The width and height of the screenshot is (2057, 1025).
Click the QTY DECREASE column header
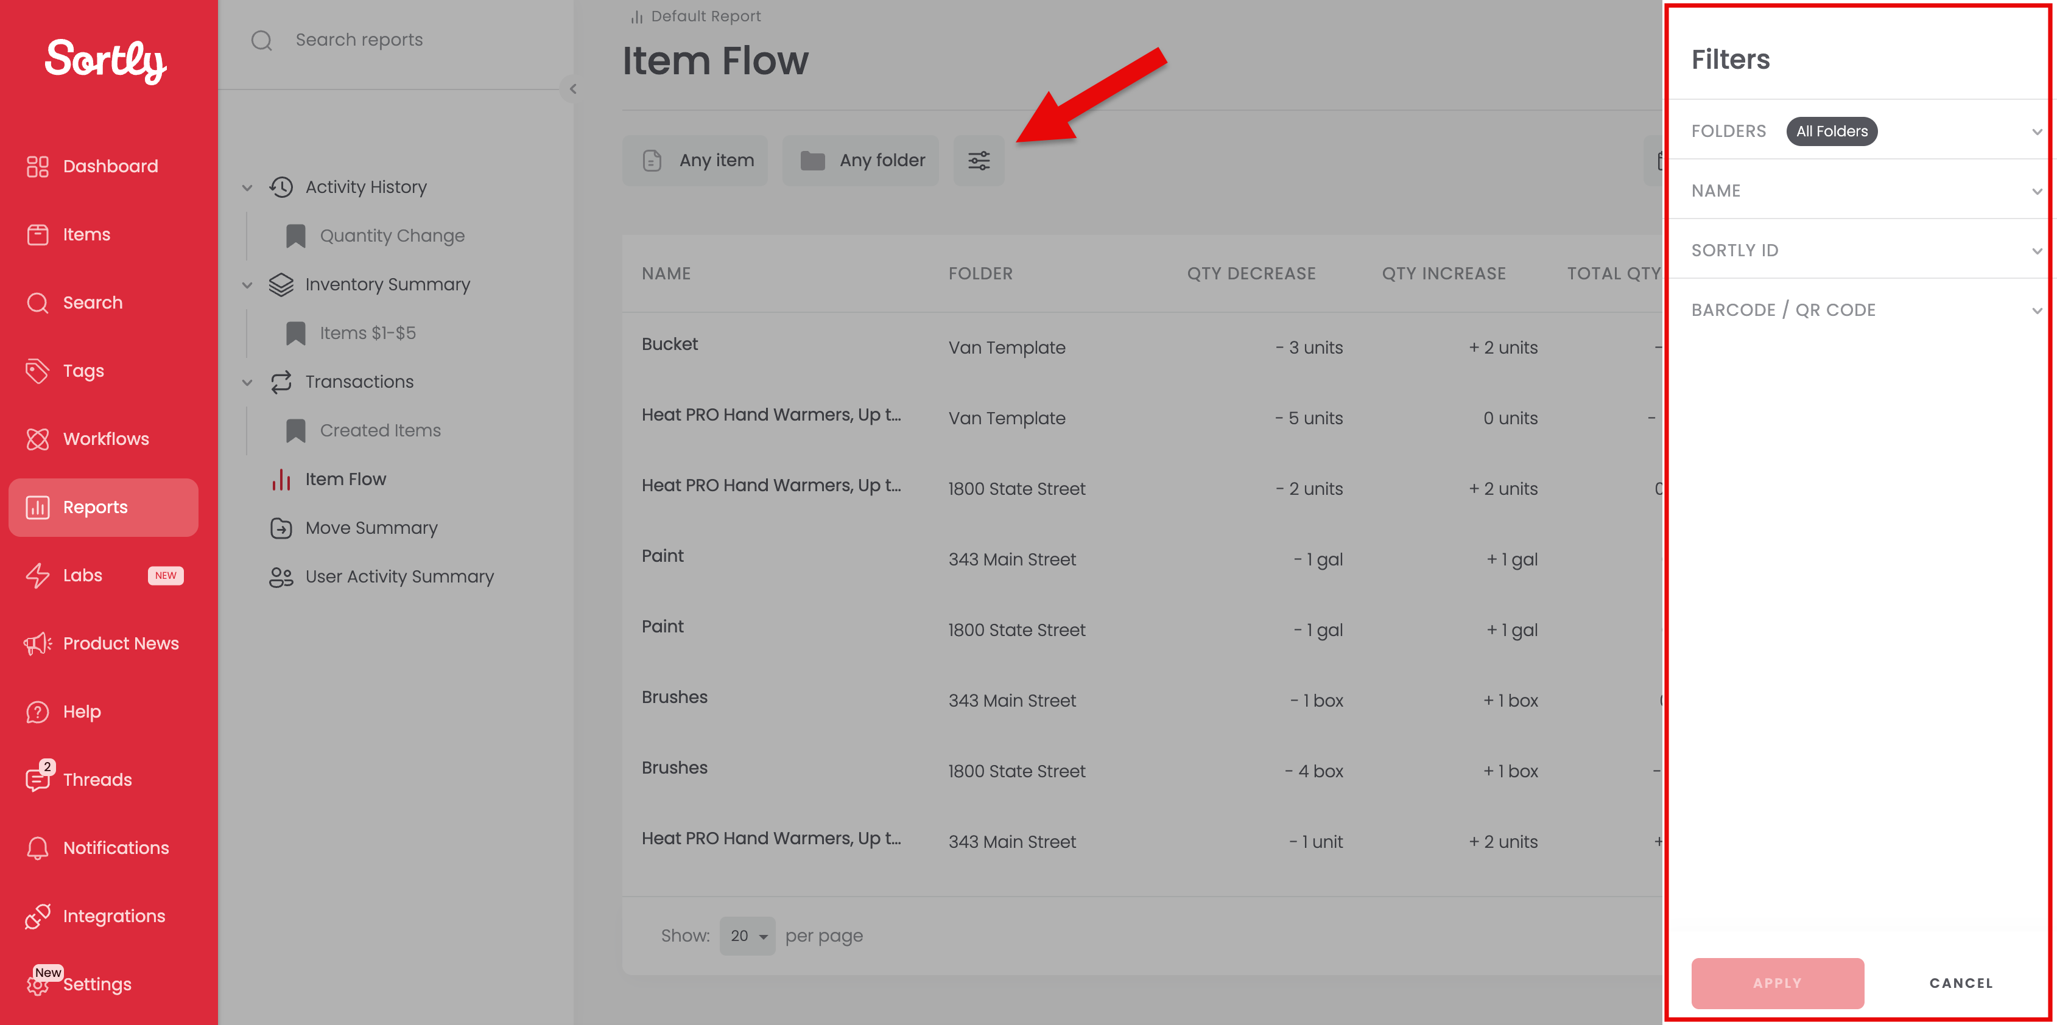1251,273
